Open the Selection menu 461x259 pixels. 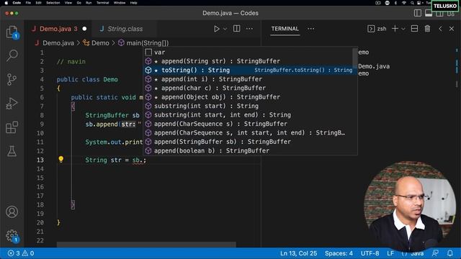[53, 3]
